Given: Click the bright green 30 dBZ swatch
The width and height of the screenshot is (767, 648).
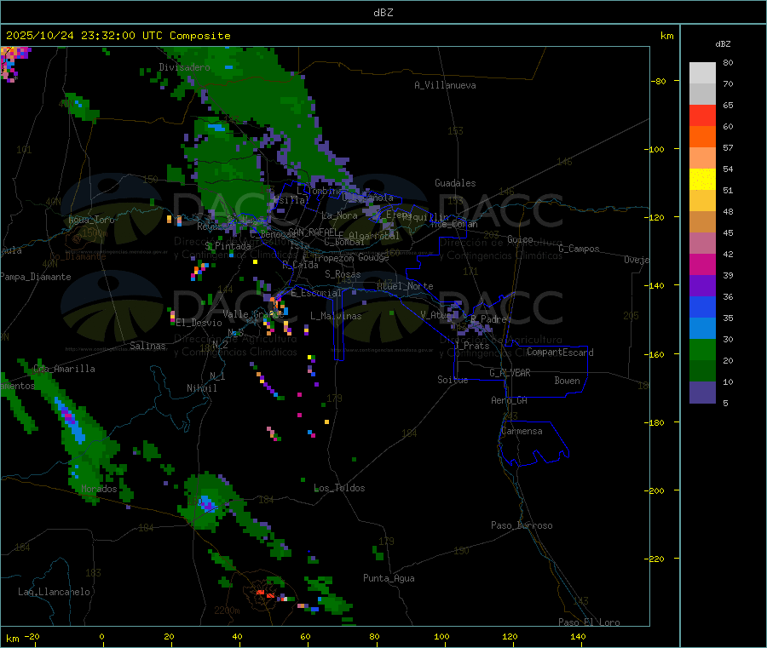Looking at the screenshot, I should tap(702, 349).
